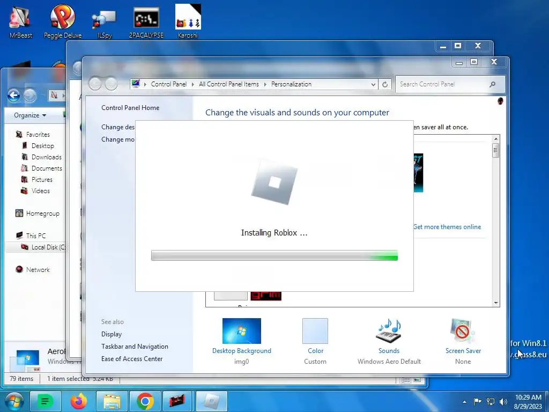Open the taskbar clock and date

(528, 402)
